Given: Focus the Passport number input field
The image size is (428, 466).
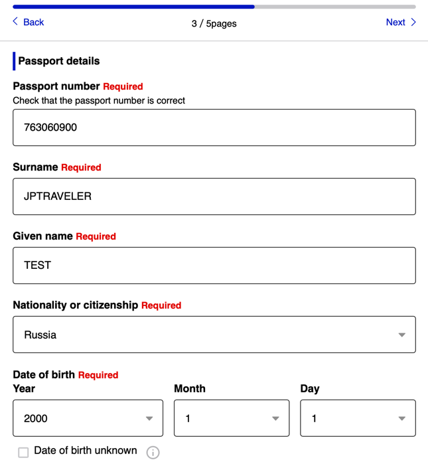Looking at the screenshot, I should [214, 127].
